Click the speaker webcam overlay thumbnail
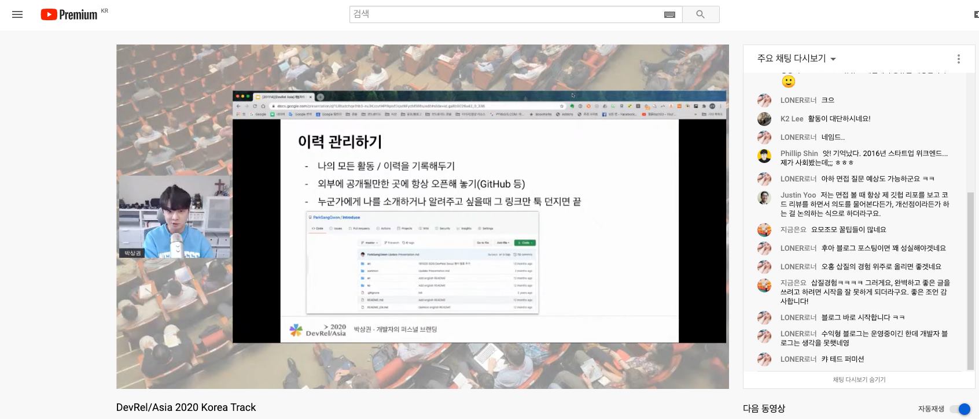 pos(174,217)
